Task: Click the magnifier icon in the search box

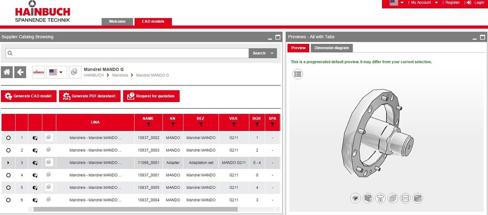Action: (10, 53)
